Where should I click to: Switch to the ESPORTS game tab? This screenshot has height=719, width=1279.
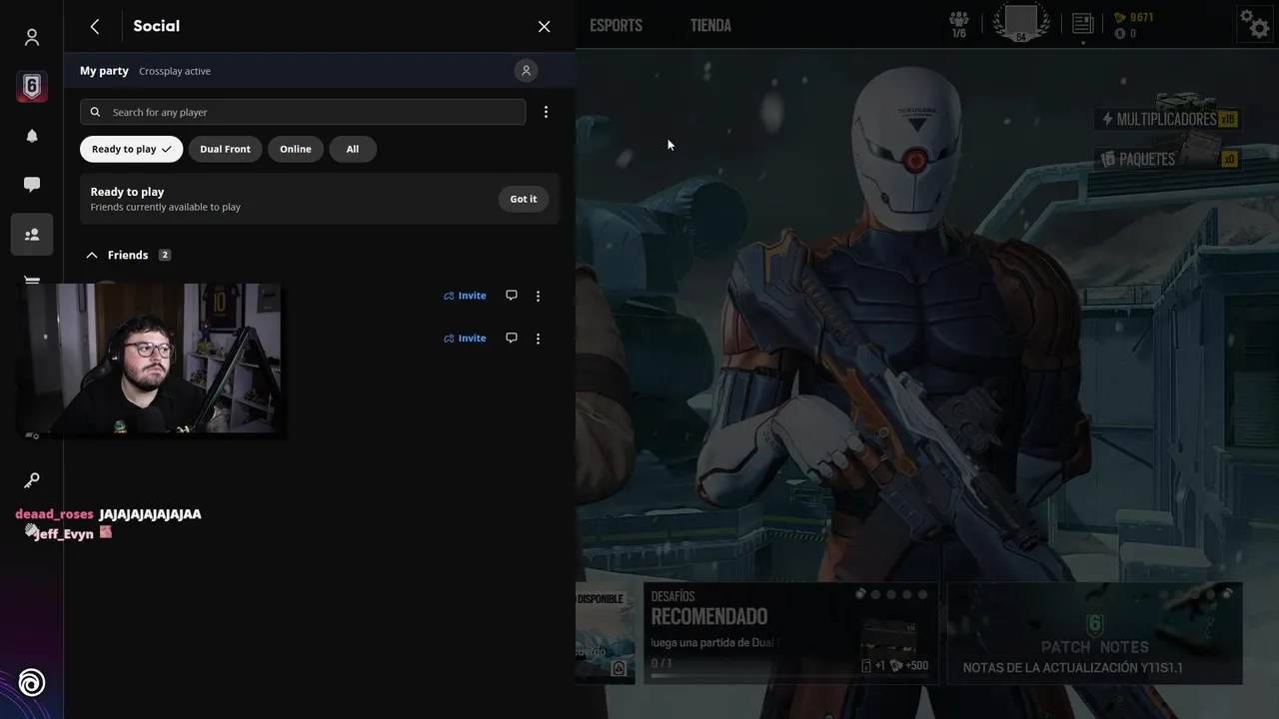(616, 26)
